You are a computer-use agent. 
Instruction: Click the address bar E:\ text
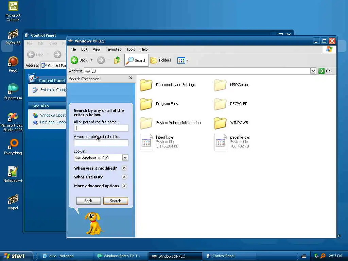(x=94, y=71)
